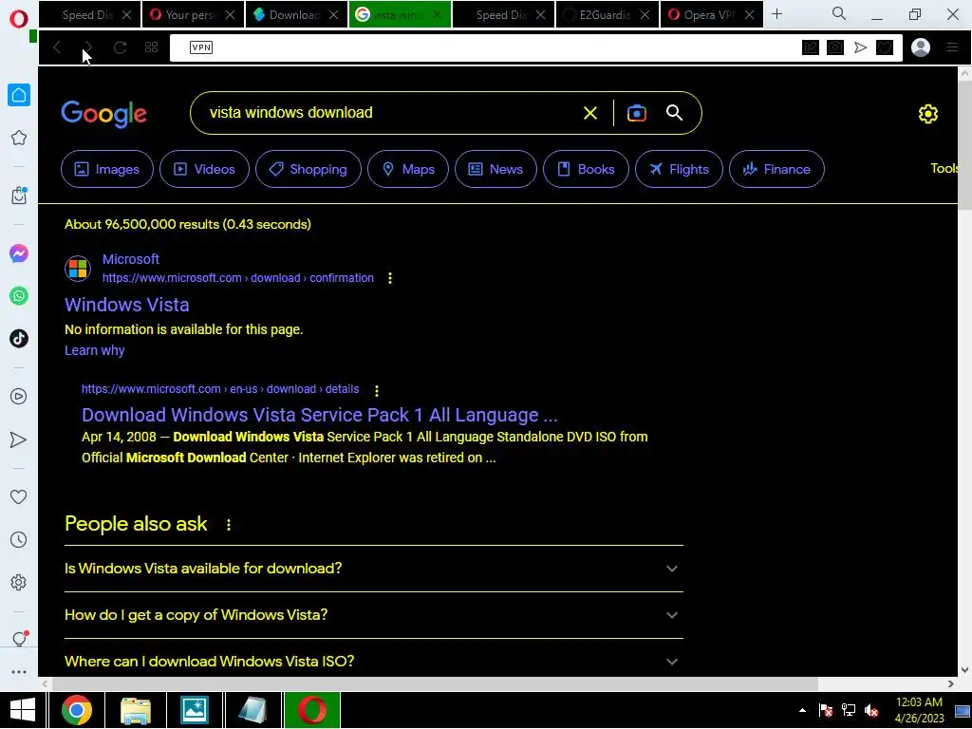Clear the search query with X
The height and width of the screenshot is (729, 972).
click(x=590, y=113)
